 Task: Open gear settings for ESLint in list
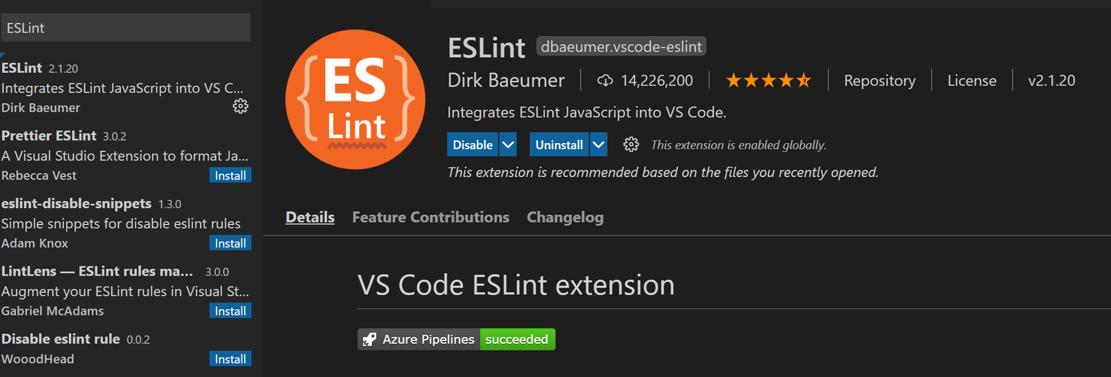coord(241,106)
